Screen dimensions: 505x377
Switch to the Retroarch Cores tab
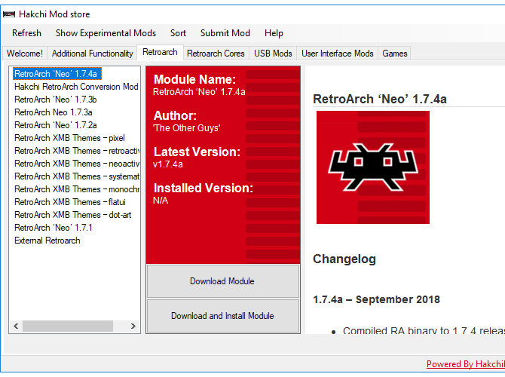click(216, 54)
